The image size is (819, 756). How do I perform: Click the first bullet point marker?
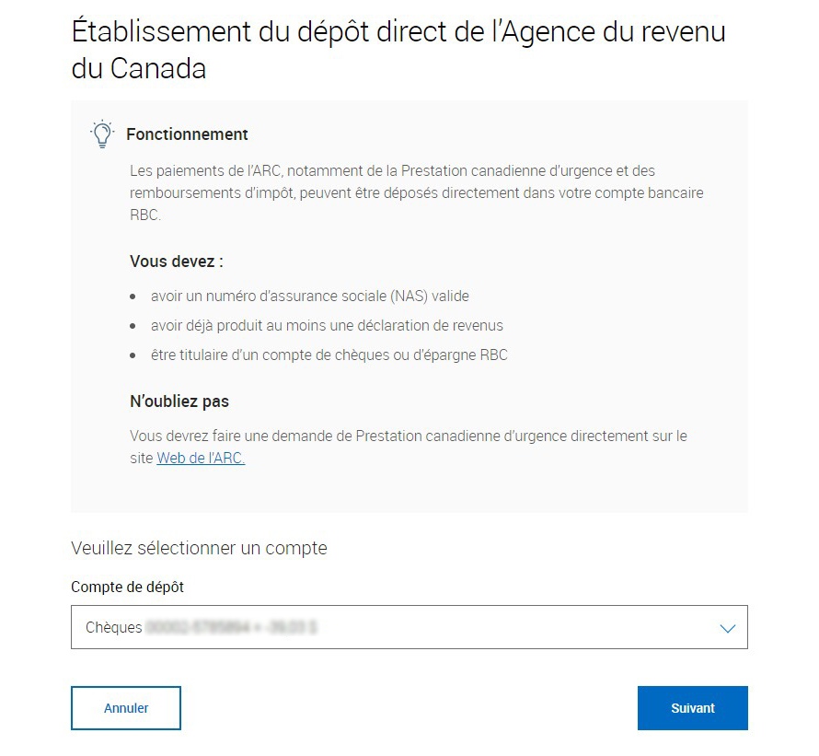[133, 297]
